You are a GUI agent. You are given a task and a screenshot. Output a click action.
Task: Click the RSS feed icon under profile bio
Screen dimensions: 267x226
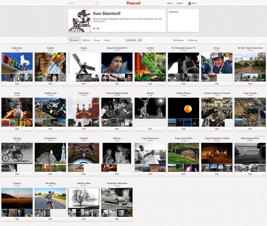(x=98, y=28)
